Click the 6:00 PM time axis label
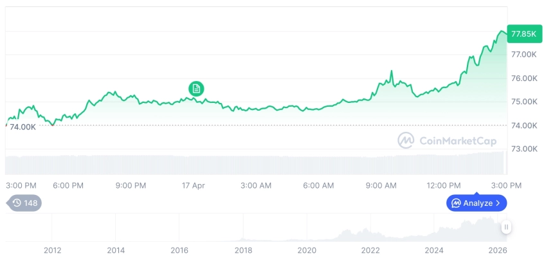This screenshot has height=258, width=553. pyautogui.click(x=68, y=185)
